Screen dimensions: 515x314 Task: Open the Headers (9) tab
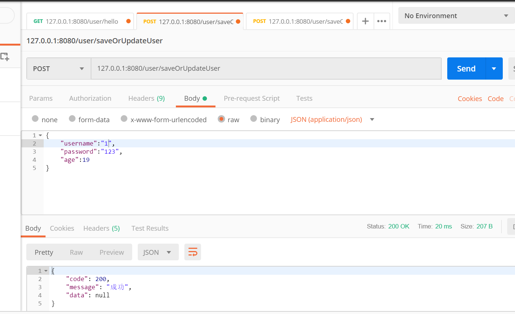146,98
